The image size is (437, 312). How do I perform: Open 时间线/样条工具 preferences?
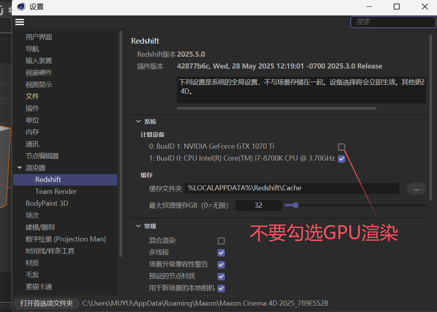click(x=50, y=251)
